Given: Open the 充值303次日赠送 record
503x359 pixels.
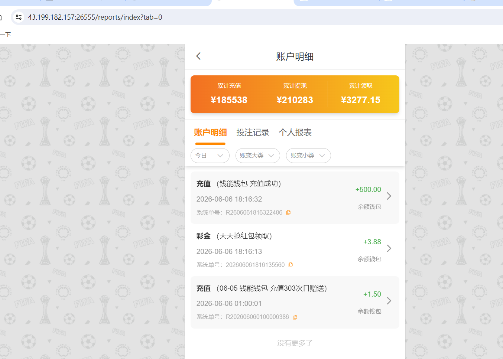Looking at the screenshot, I should (x=295, y=302).
